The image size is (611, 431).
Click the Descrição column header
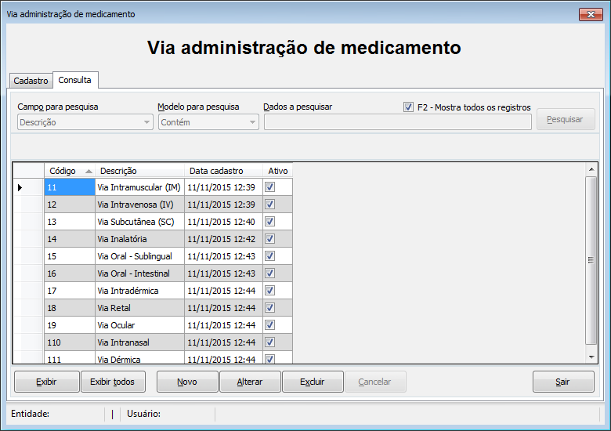click(x=139, y=171)
